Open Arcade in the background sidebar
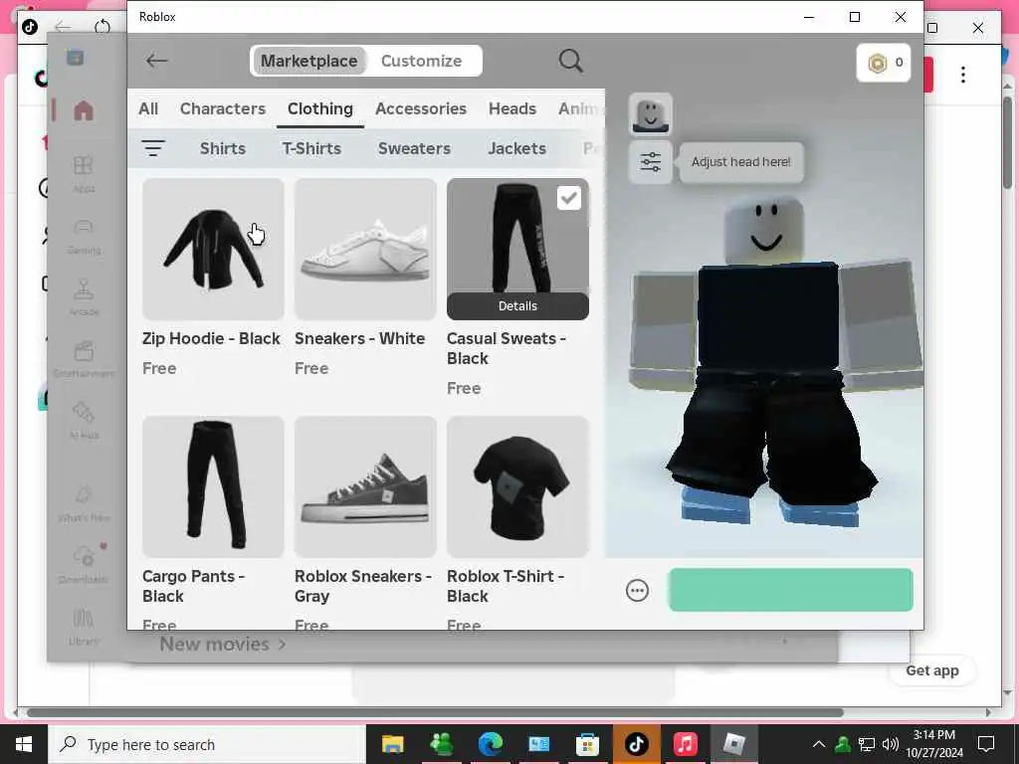The width and height of the screenshot is (1019, 764). click(84, 297)
